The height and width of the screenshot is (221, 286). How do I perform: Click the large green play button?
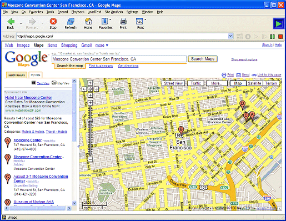278,24
